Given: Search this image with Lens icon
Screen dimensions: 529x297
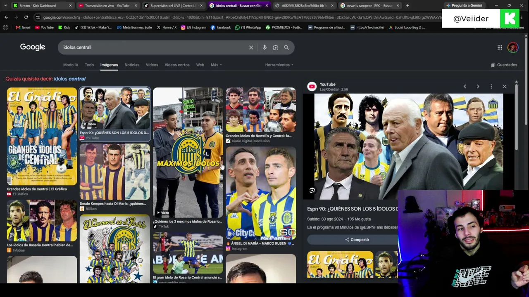Looking at the screenshot, I should [x=312, y=190].
